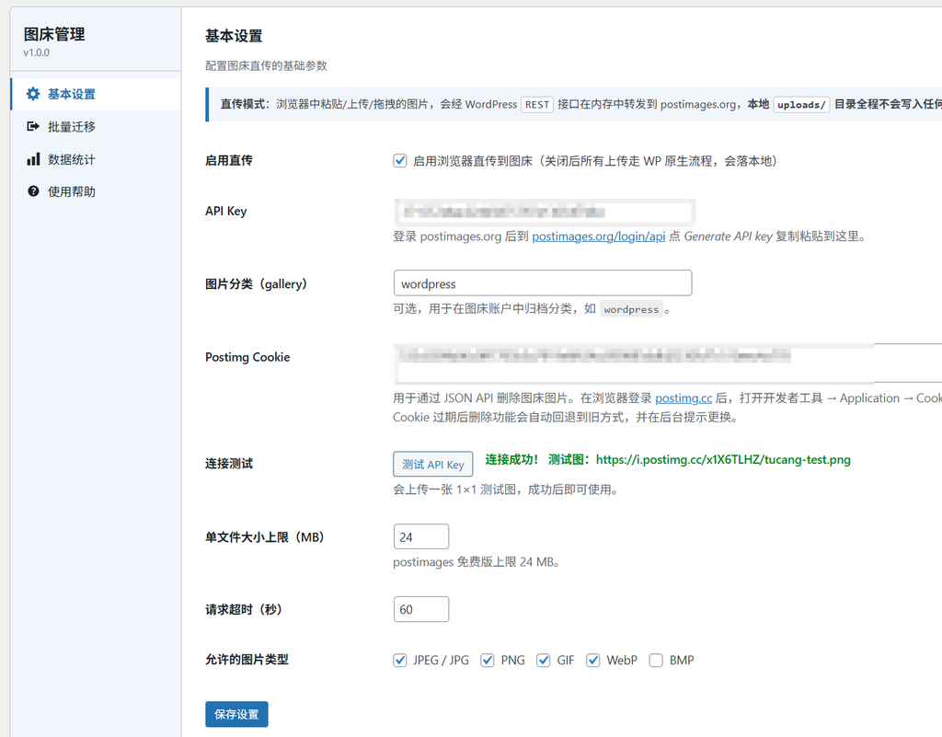Click the REST code tag in notice
942x737 pixels.
[537, 105]
